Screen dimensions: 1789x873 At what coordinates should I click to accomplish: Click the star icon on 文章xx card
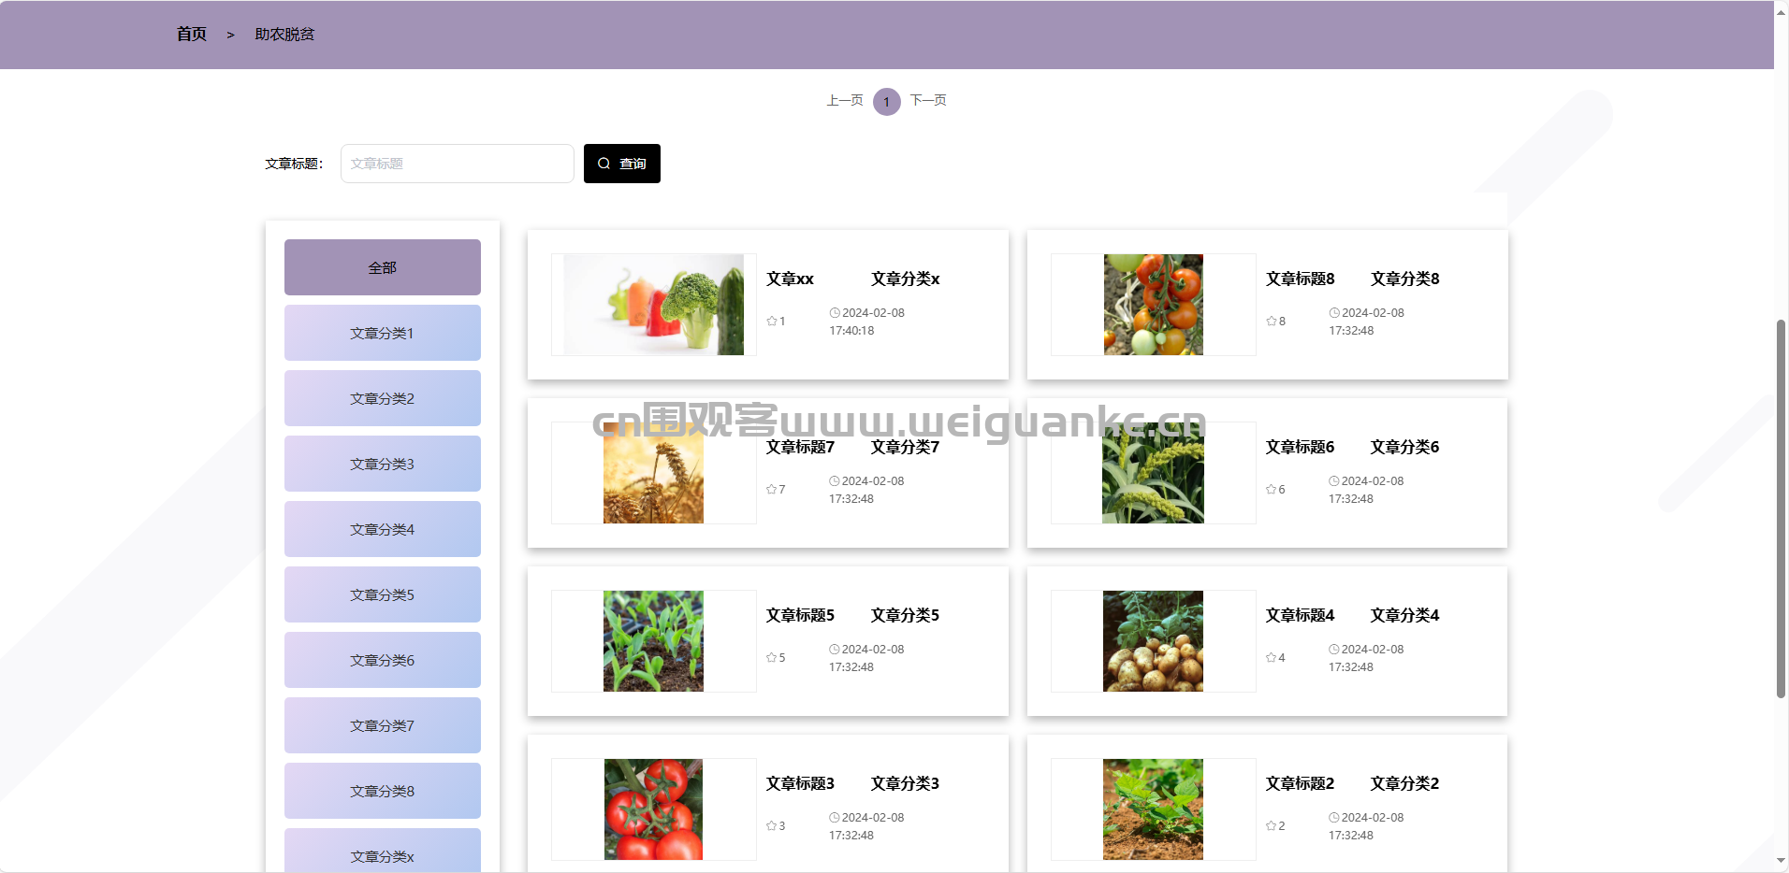[x=772, y=321]
